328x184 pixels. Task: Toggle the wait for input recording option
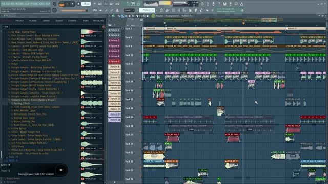100,4
